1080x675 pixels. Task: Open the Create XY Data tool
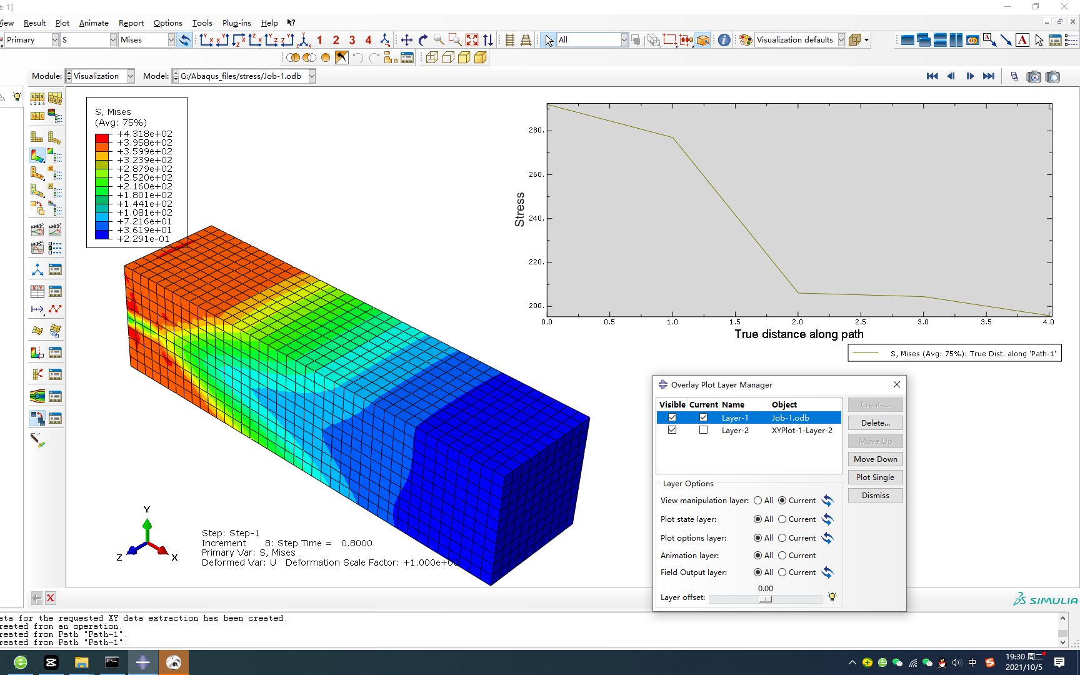pyautogui.click(x=36, y=291)
